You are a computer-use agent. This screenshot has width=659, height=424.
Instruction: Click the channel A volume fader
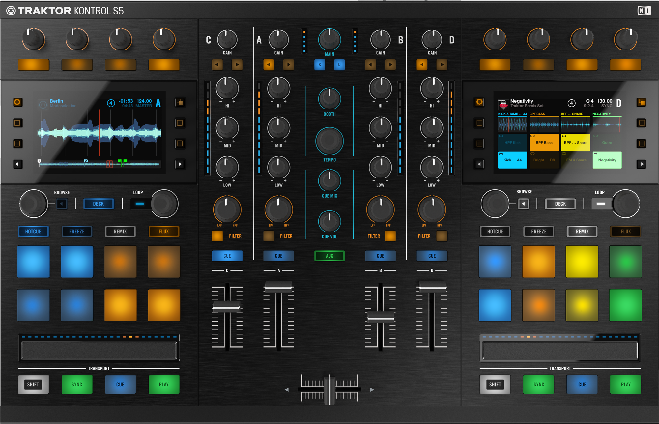pos(278,287)
